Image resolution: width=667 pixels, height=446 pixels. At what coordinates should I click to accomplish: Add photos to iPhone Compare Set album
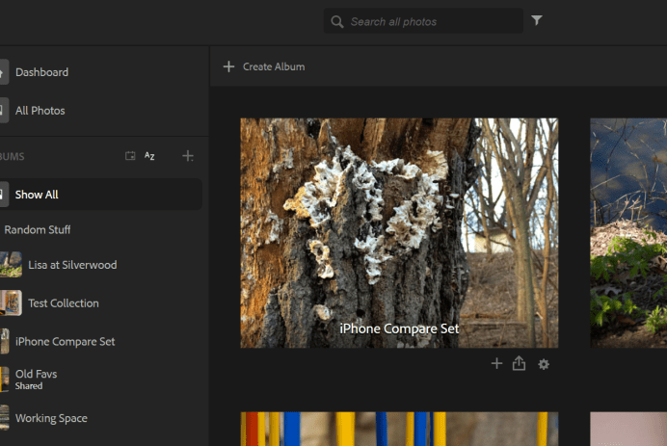(x=496, y=363)
